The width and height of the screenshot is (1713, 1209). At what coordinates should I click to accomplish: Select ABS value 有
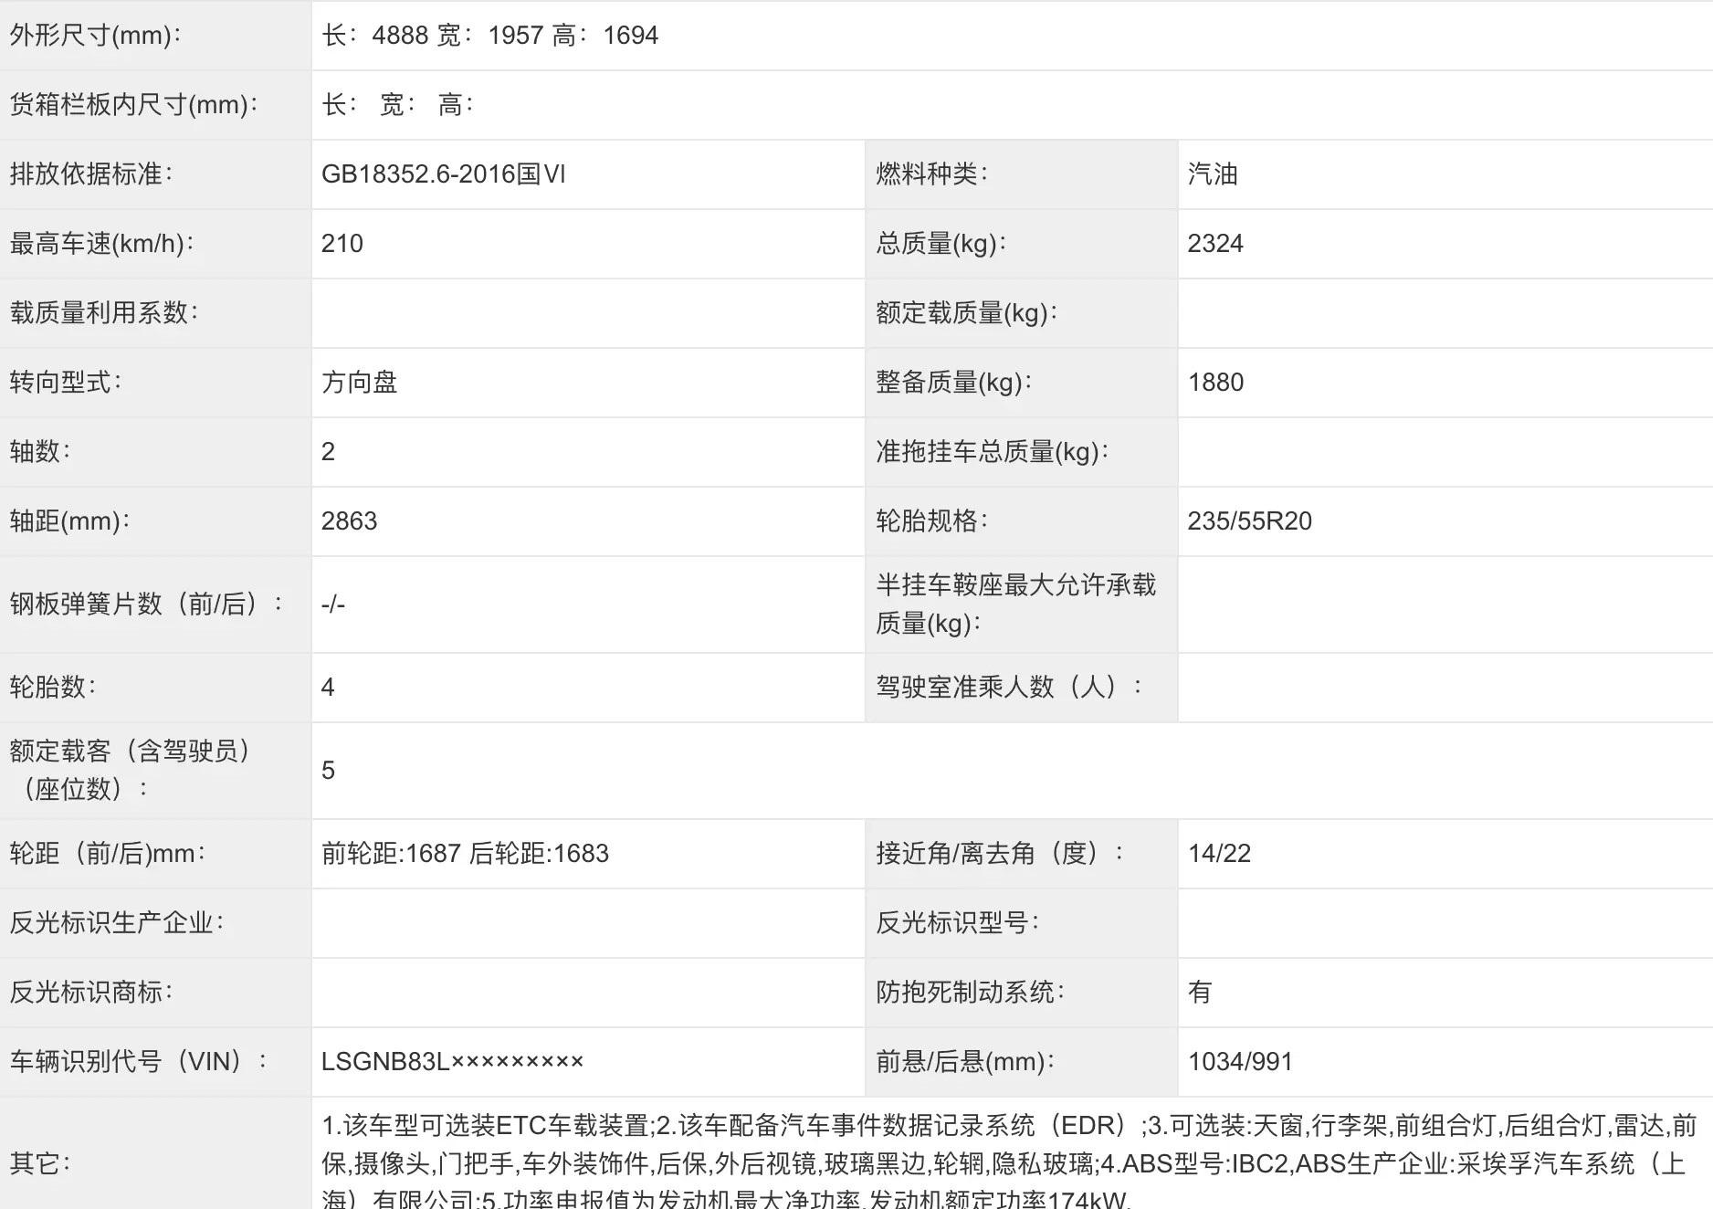click(x=1200, y=993)
